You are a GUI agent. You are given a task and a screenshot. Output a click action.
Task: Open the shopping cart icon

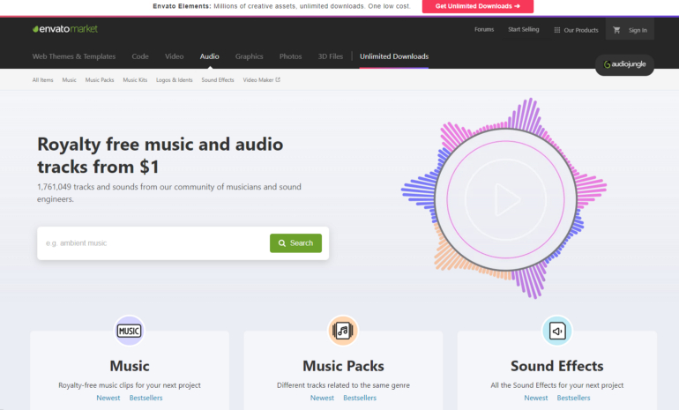click(616, 30)
